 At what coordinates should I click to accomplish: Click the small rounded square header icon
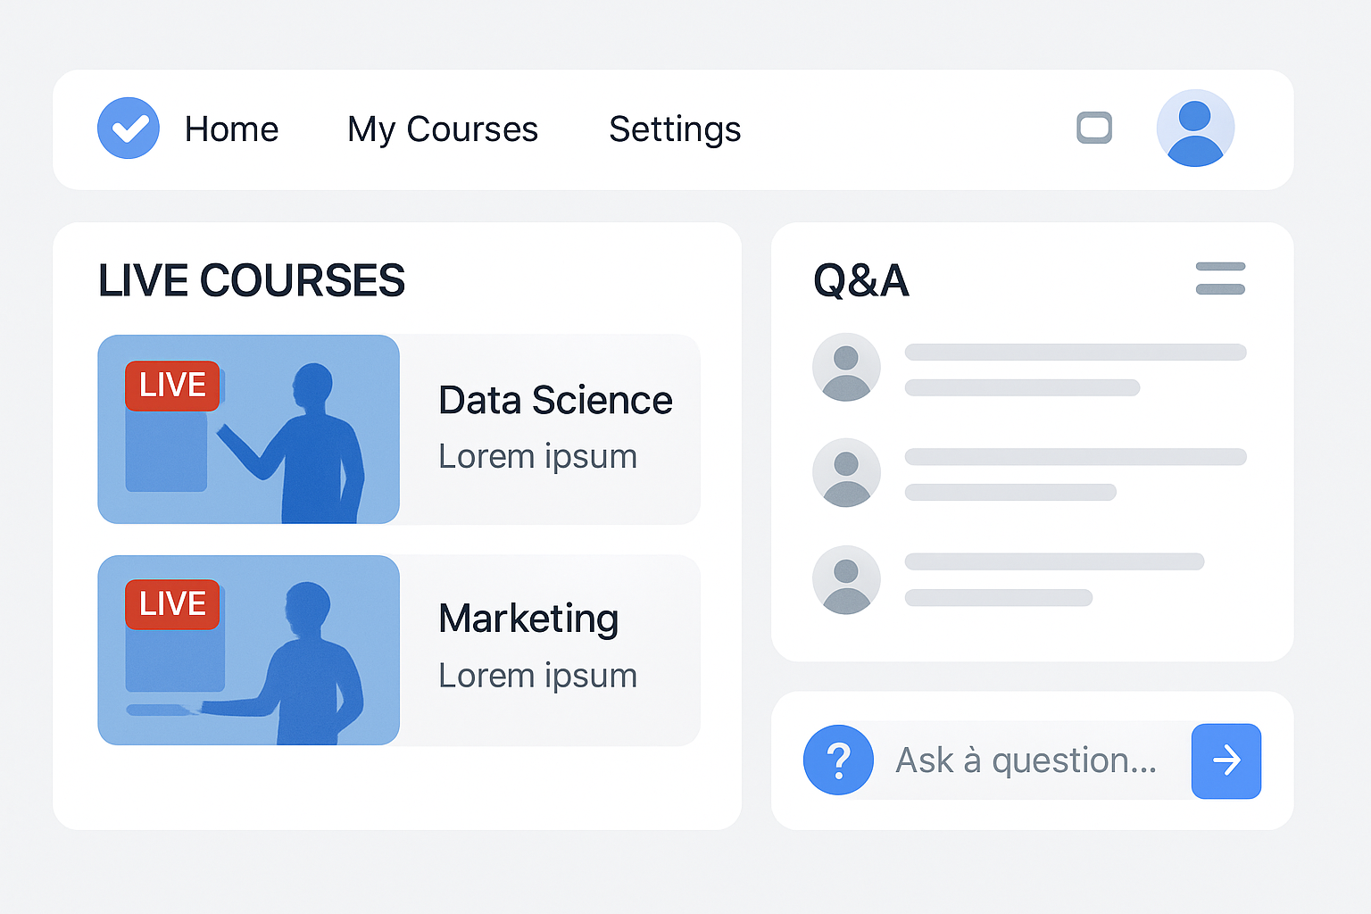click(1094, 128)
